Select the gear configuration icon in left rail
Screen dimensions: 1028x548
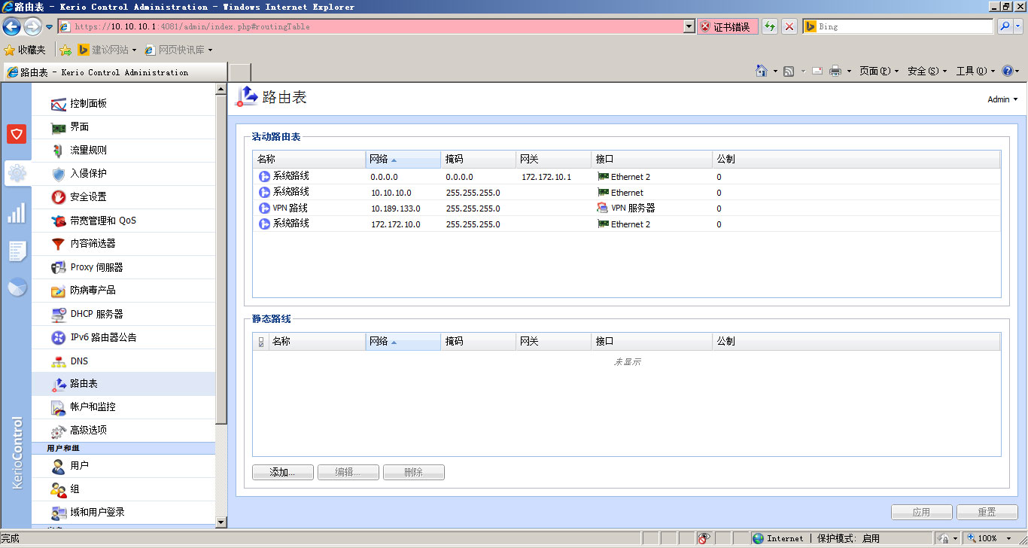tap(17, 174)
